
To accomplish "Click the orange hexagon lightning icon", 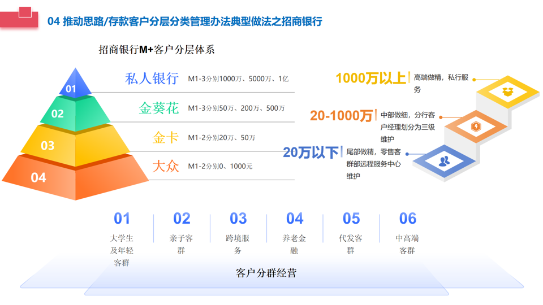I will [x=476, y=126].
